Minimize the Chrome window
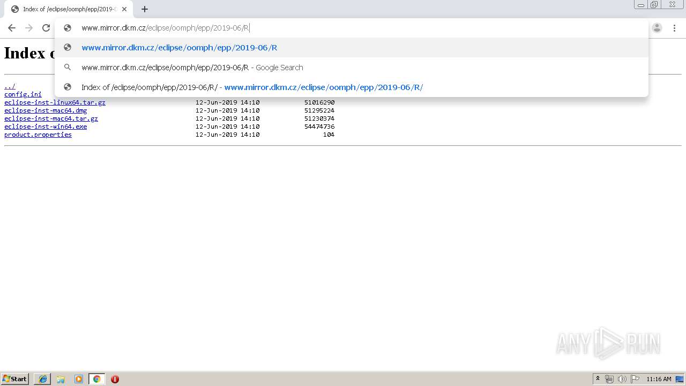The image size is (686, 386). tap(641, 4)
